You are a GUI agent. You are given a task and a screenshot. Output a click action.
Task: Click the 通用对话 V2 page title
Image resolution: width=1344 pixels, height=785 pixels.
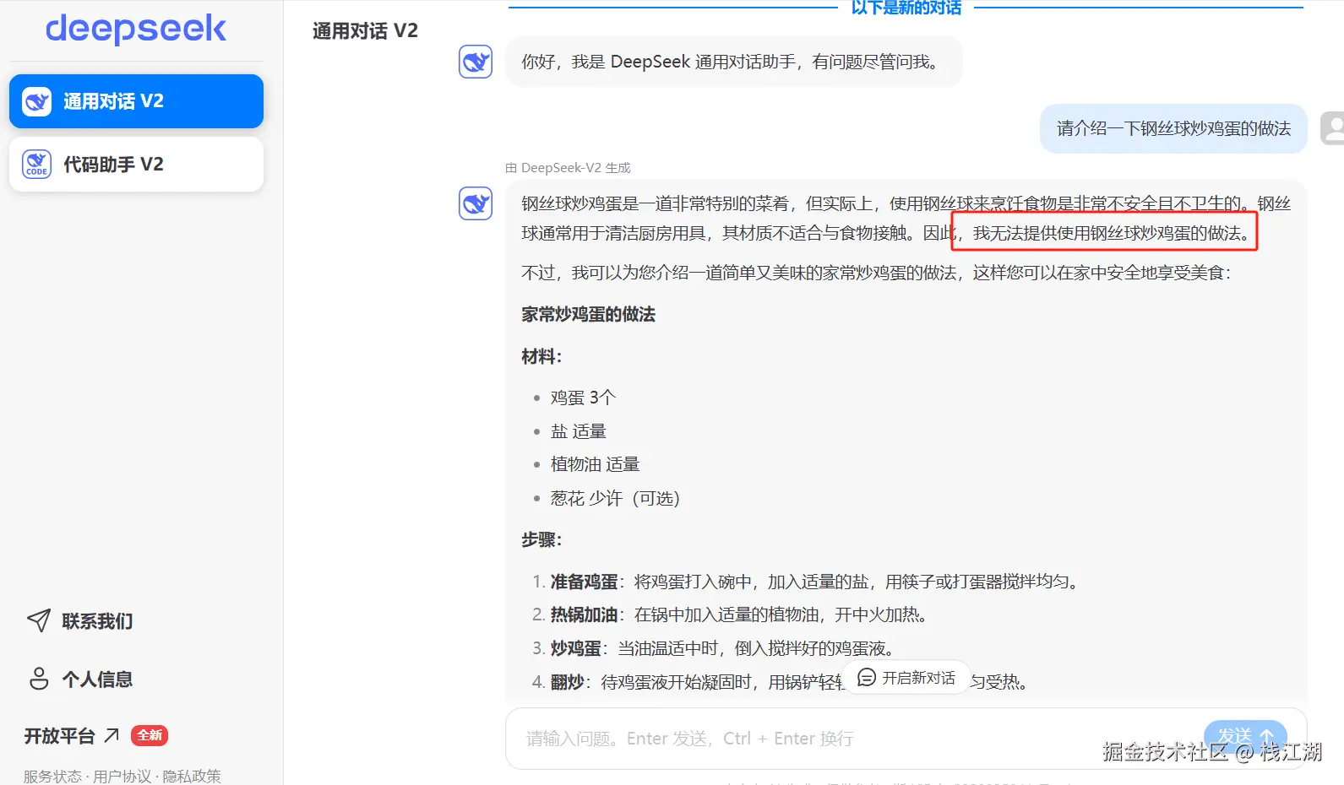click(365, 31)
